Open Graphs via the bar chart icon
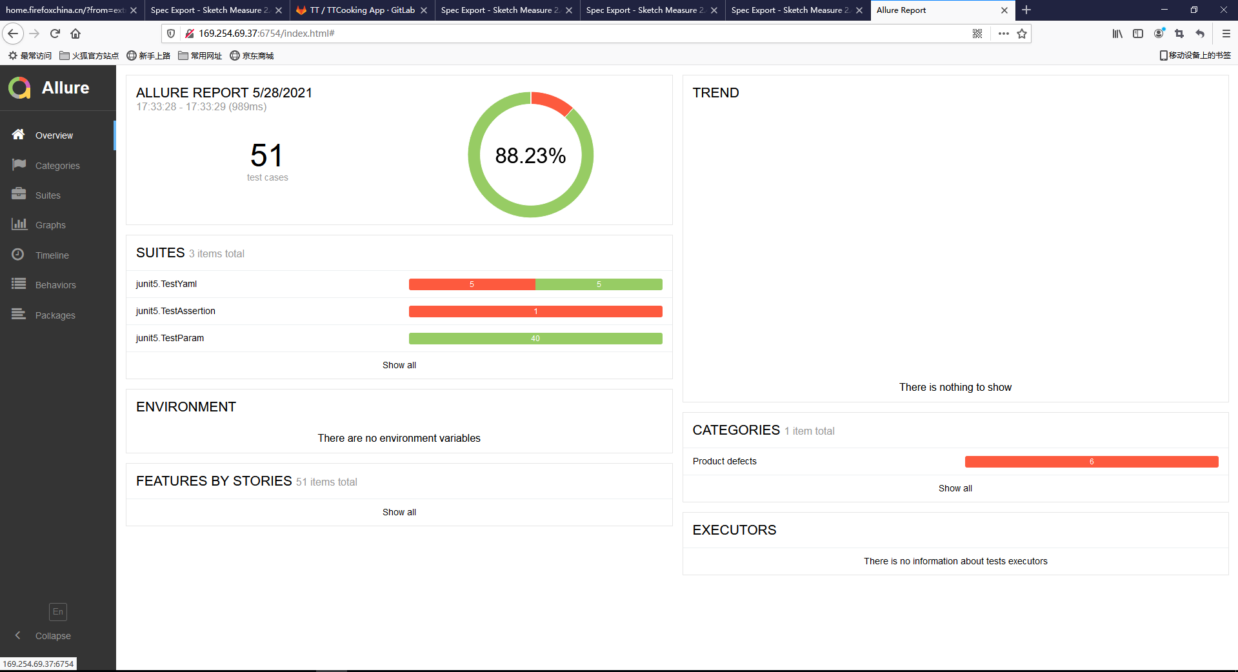Screen dimensions: 1238x672 19,224
